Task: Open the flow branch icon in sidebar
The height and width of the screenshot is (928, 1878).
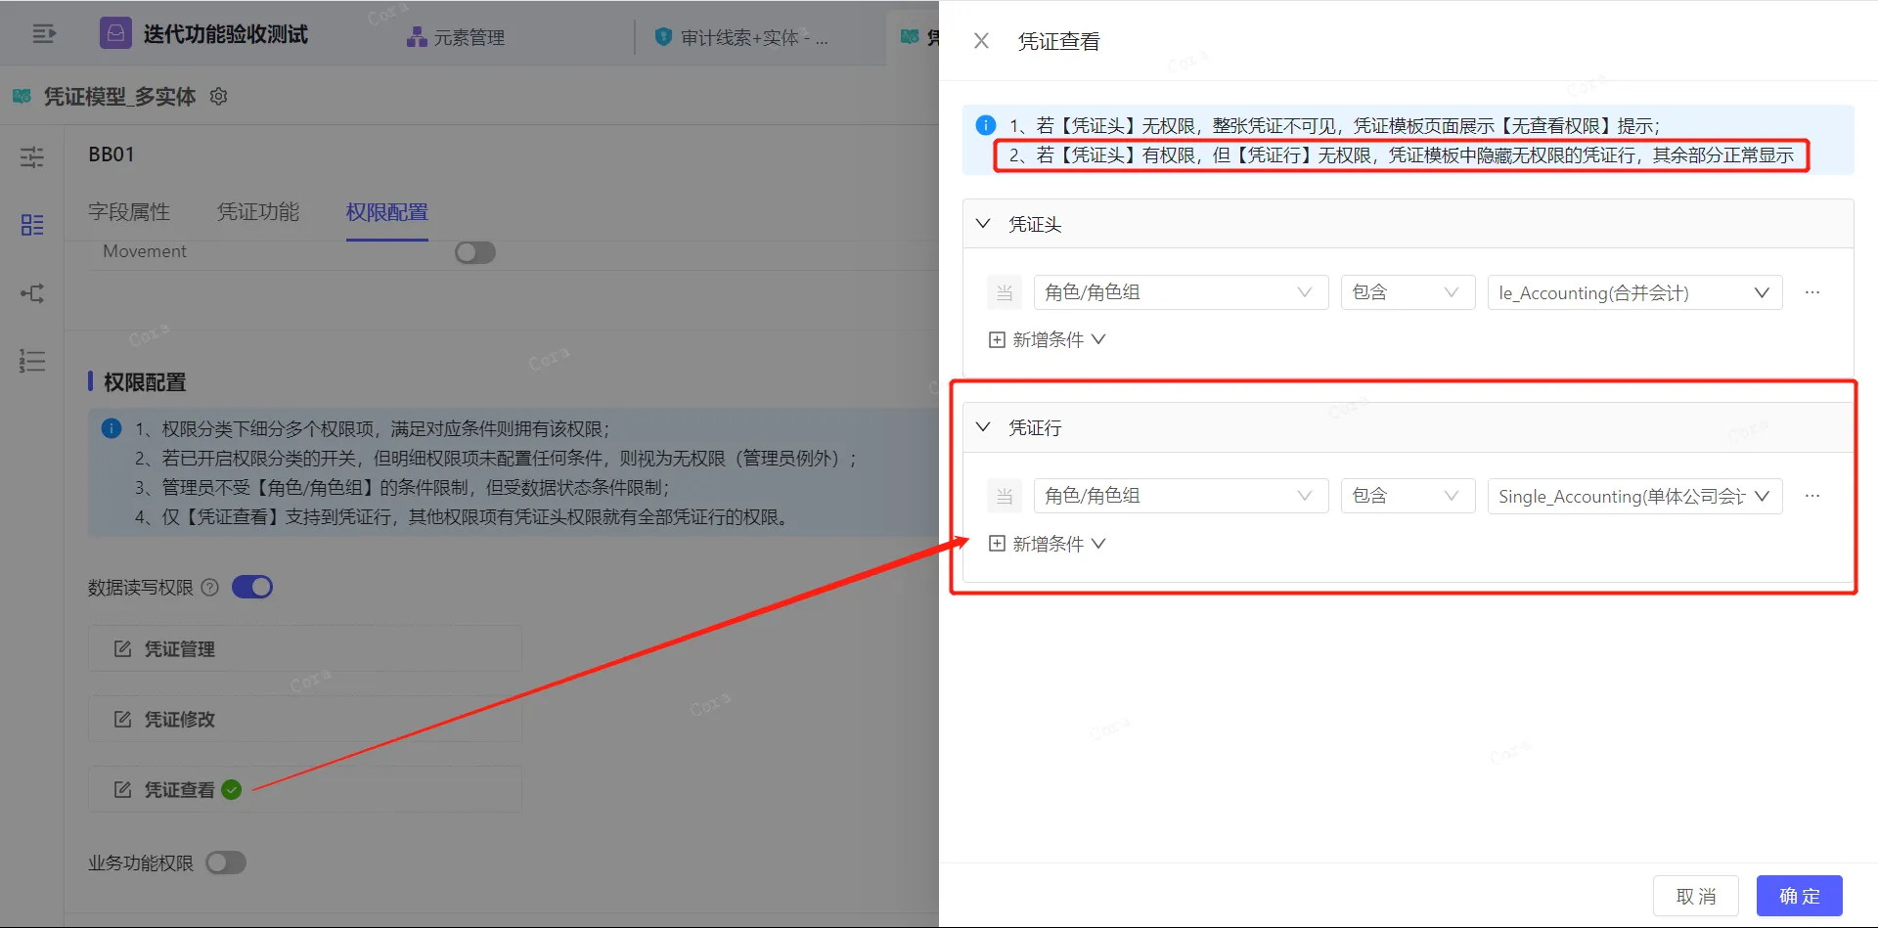Action: 32,293
